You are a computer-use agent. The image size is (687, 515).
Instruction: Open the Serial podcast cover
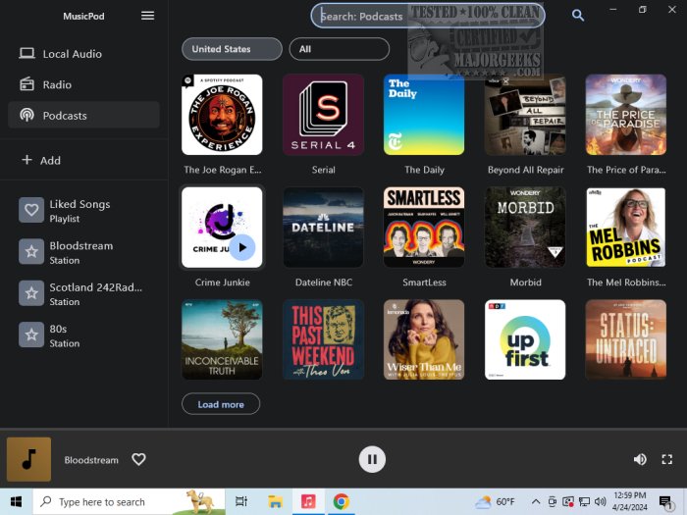coord(323,115)
